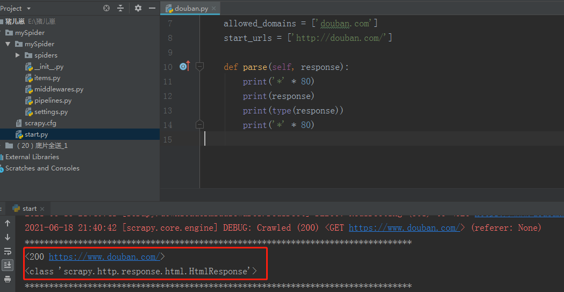Viewport: 564px width, 292px height.
Task: Click the print(type(response)) line
Action: [x=293, y=110]
